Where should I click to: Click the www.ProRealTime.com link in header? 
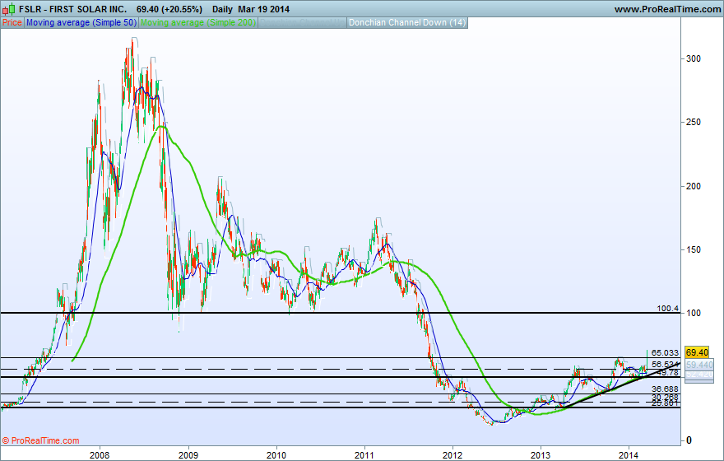pyautogui.click(x=667, y=9)
